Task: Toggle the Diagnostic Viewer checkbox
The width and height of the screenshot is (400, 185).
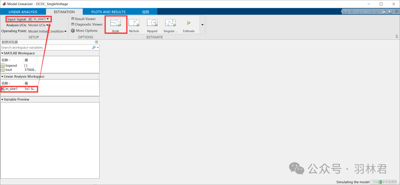Action: 73,24
